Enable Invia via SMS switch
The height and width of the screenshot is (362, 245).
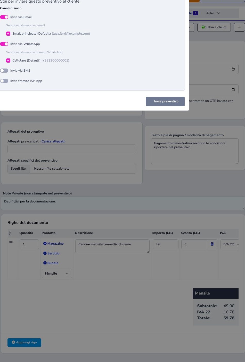4,71
